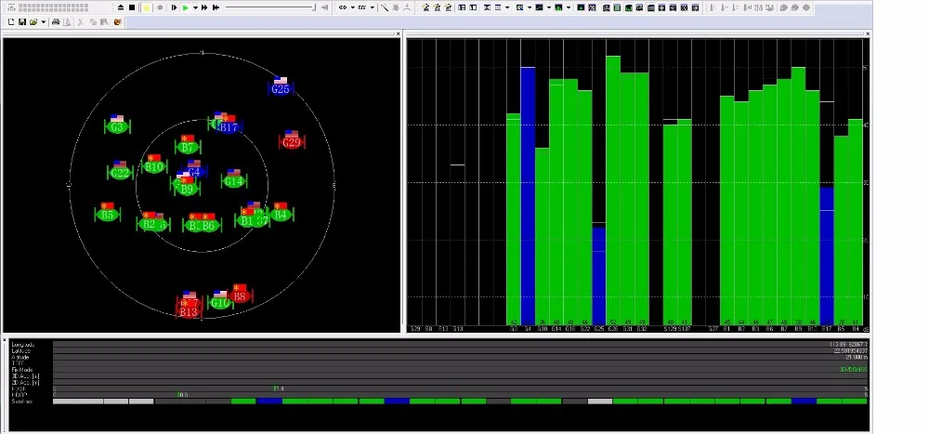This screenshot has width=929, height=434.
Task: Click on the playback position slider track
Action: 270,7
